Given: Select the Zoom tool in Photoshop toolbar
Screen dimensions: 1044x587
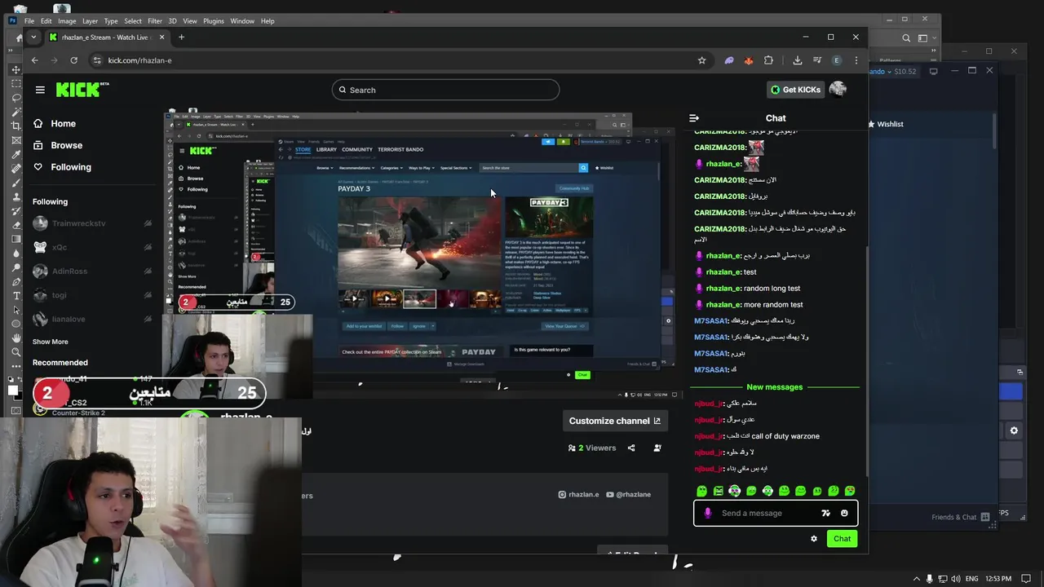Looking at the screenshot, I should tap(16, 352).
